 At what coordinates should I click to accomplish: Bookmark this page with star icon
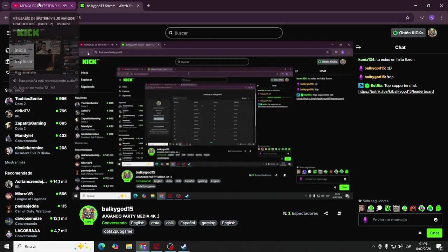pos(408,17)
